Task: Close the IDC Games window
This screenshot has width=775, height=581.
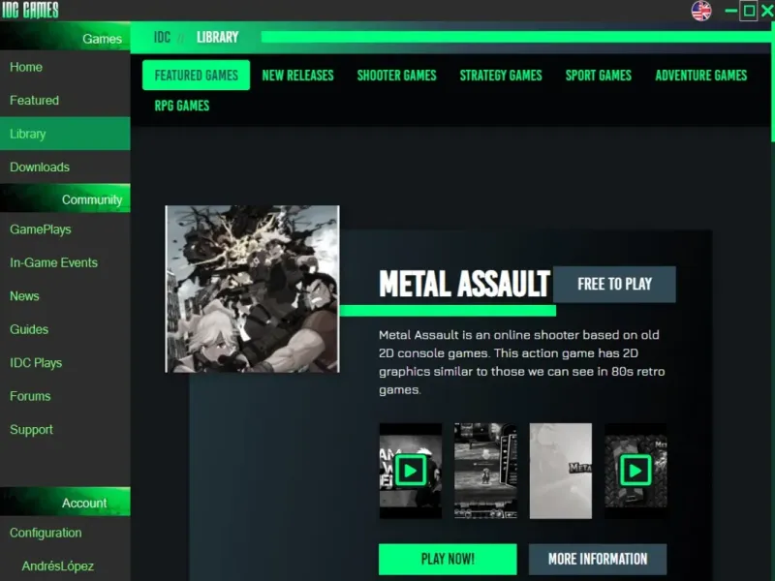Action: (x=767, y=11)
